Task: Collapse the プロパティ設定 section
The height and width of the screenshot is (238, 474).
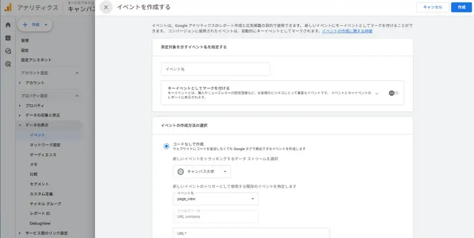Action: pyautogui.click(x=77, y=96)
